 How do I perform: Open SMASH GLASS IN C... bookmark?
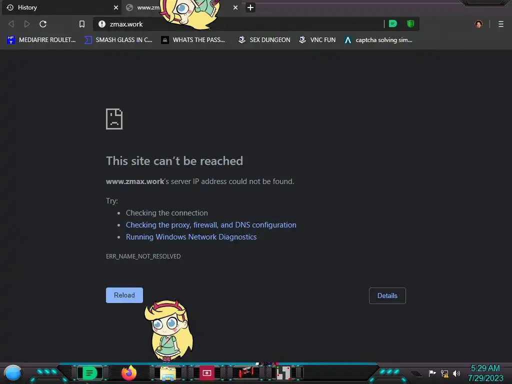pos(118,40)
